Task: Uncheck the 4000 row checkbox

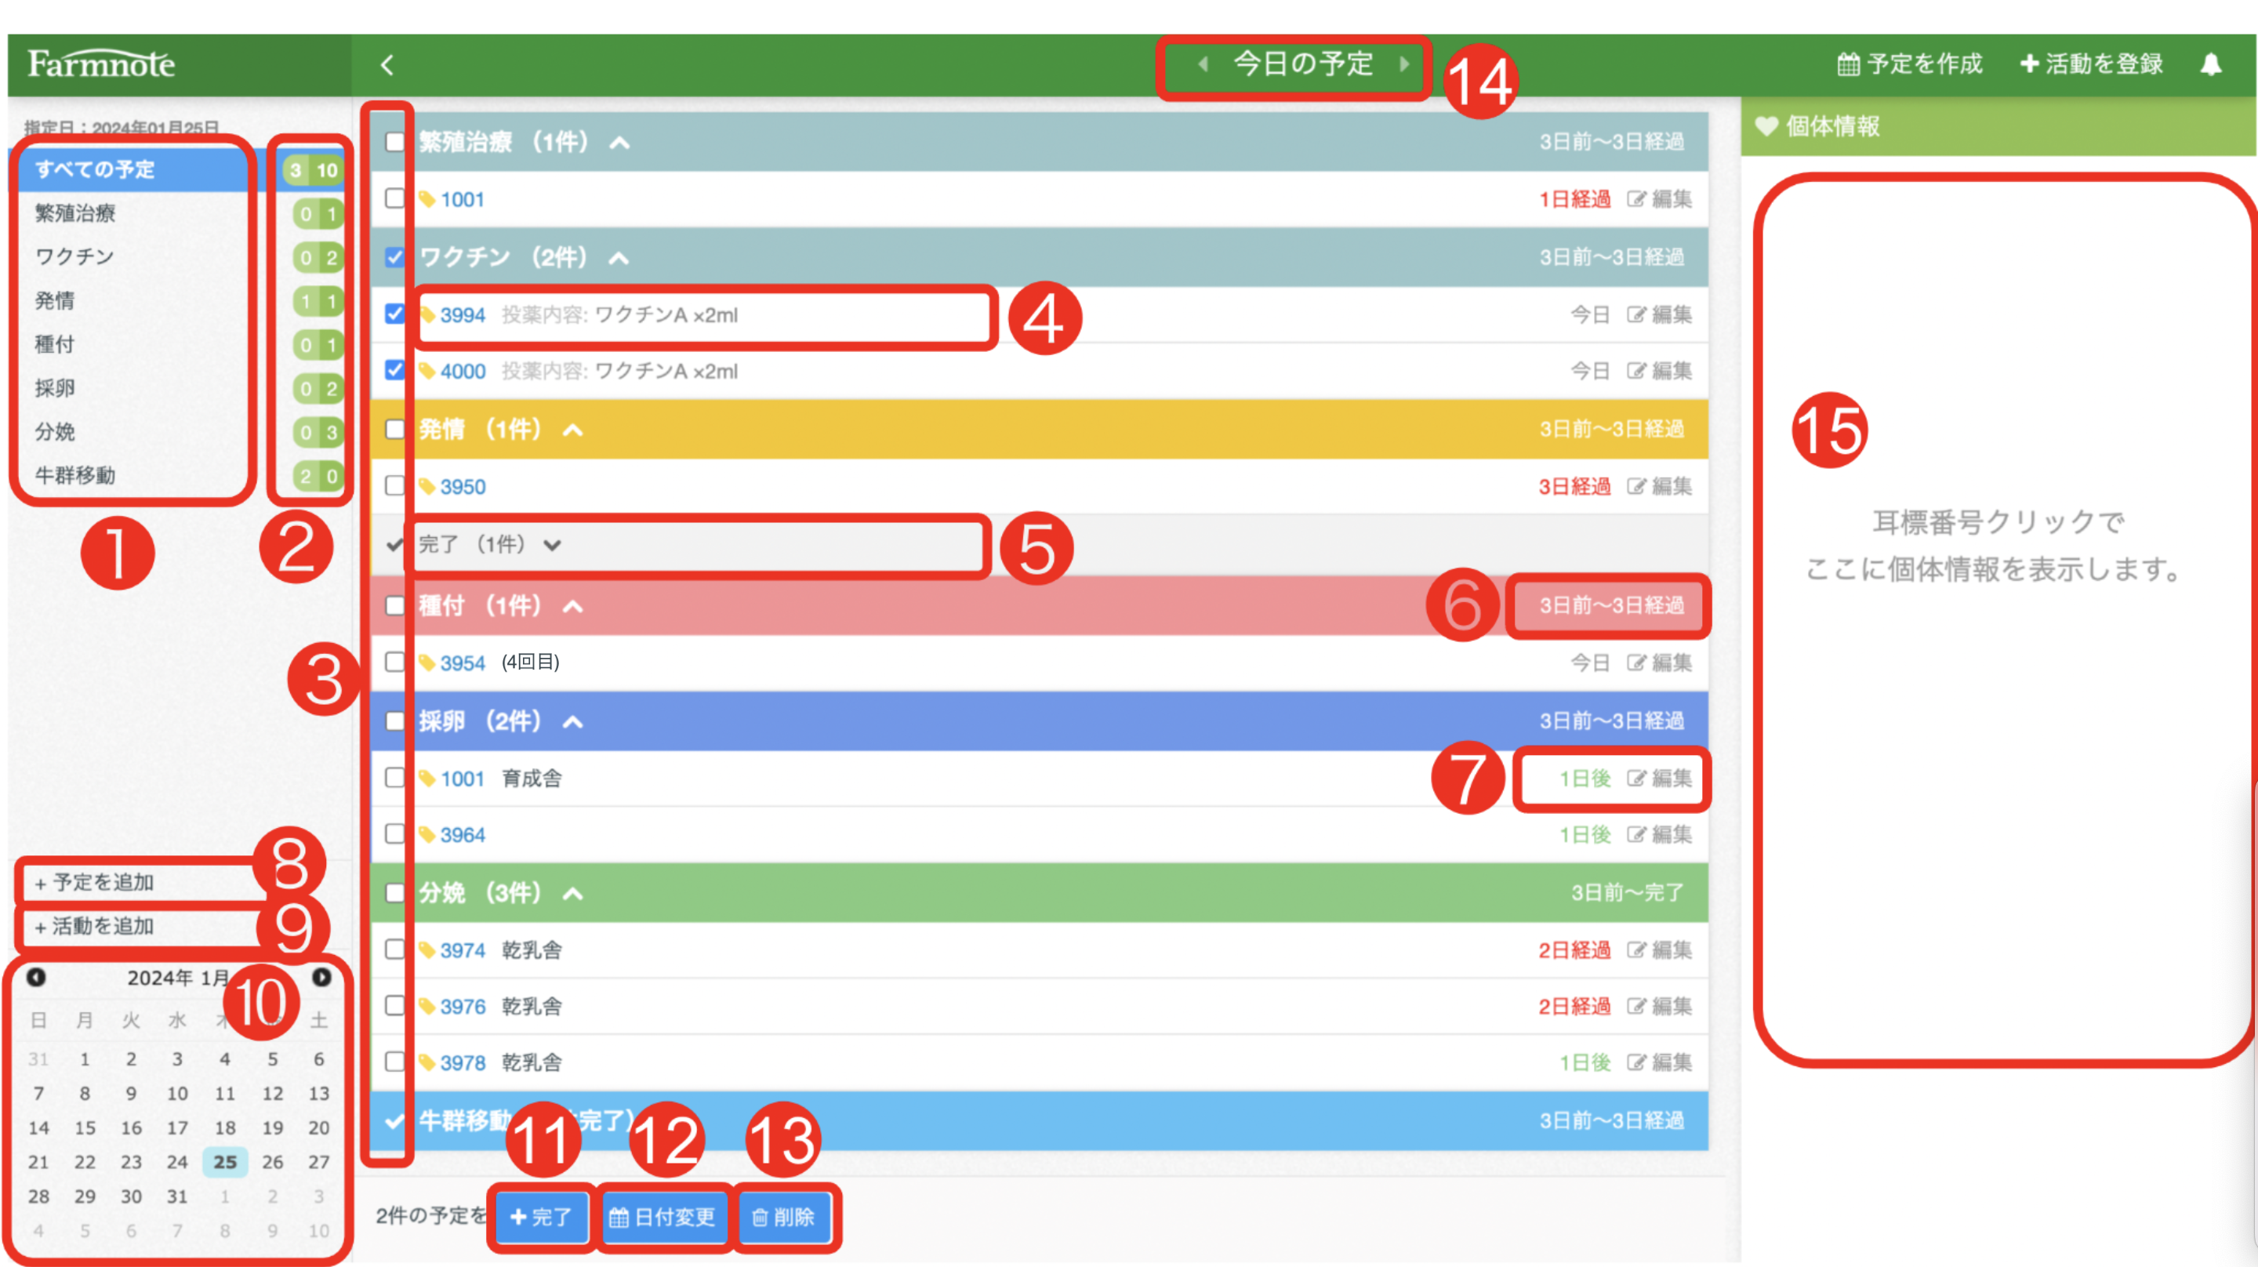Action: point(395,370)
